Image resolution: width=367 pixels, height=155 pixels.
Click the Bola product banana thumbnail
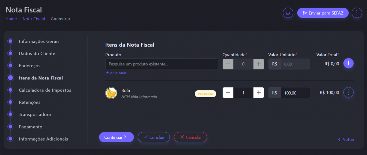111,93
